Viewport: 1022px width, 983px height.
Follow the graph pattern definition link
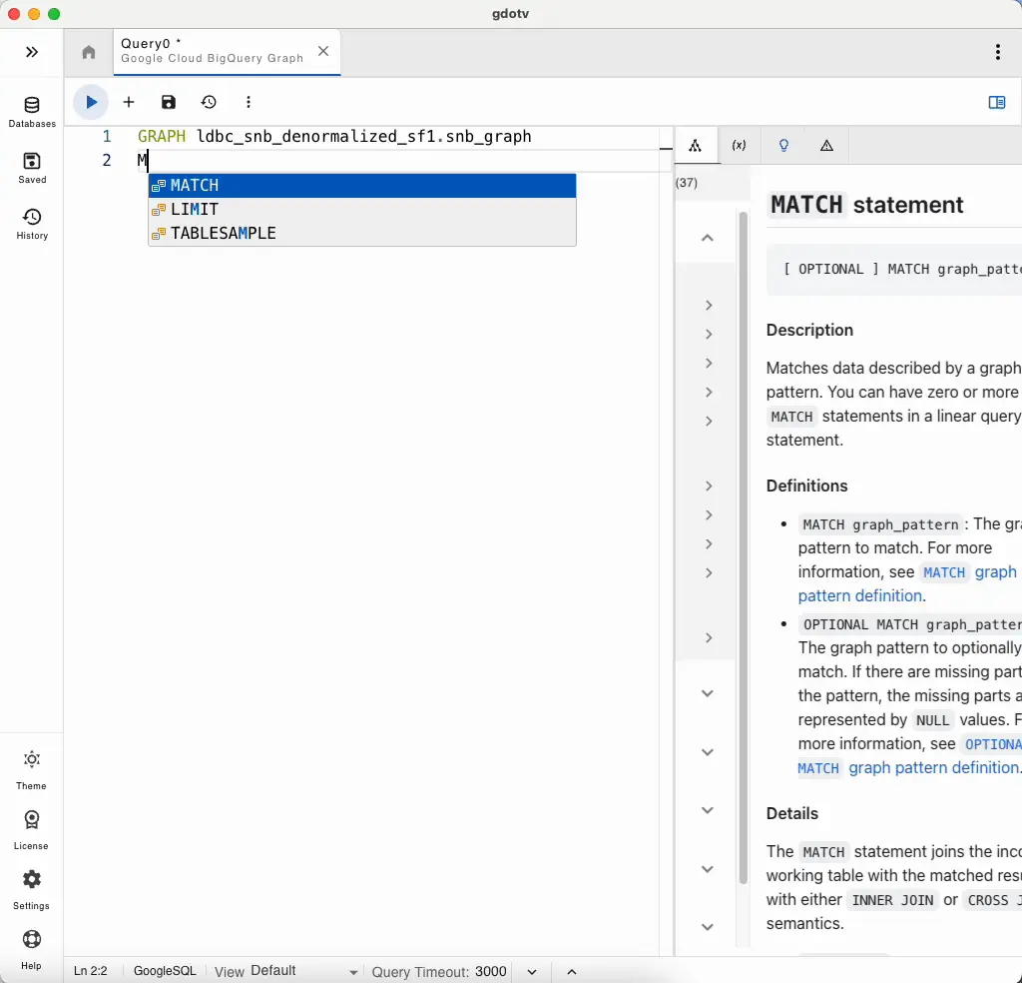pyautogui.click(x=860, y=595)
